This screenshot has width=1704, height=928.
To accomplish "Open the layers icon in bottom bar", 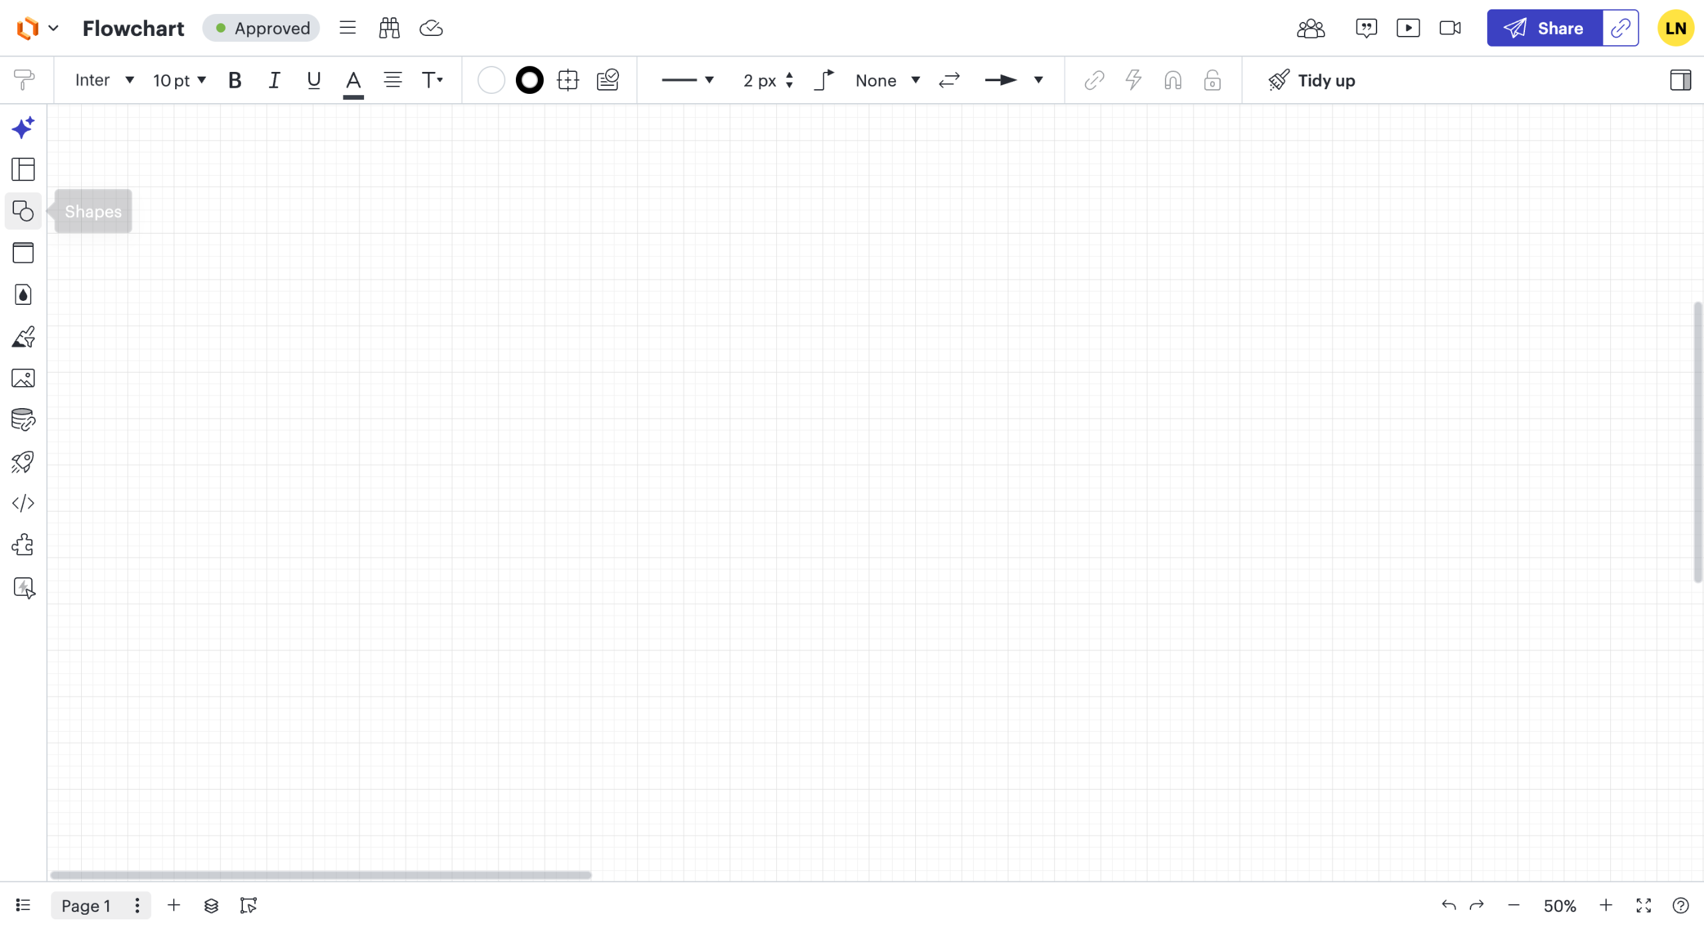I will pos(211,905).
